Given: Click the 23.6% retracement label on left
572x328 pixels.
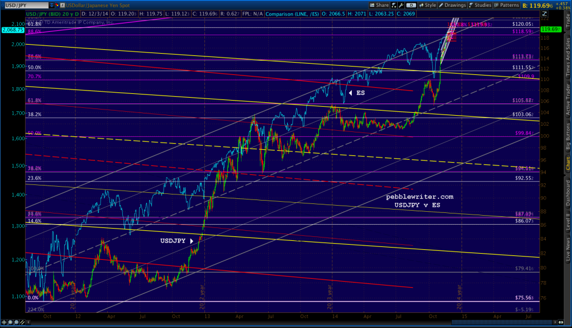Looking at the screenshot, I should 34,178.
